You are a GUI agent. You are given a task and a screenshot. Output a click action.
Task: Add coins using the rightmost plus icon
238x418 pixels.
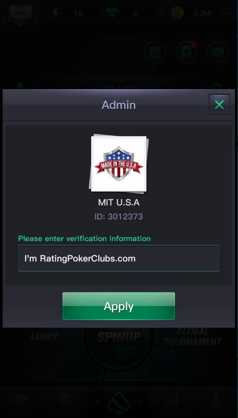click(227, 13)
